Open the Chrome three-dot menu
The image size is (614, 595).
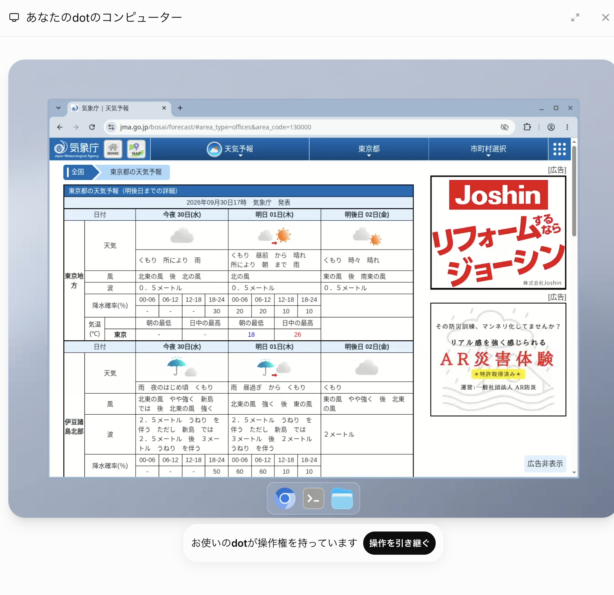567,127
